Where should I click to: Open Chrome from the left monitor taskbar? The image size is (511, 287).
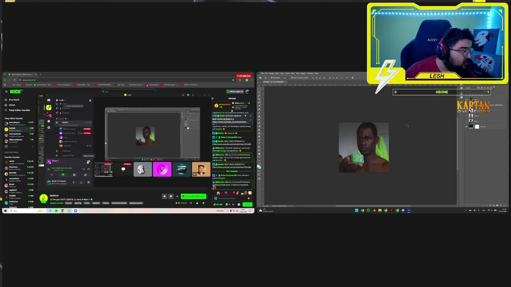pyautogui.click(x=63, y=210)
